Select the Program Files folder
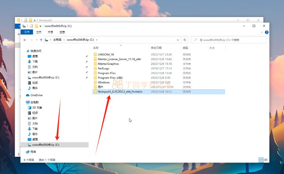This screenshot has width=284, height=174. pos(107,73)
